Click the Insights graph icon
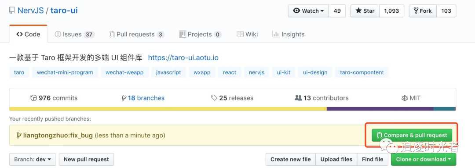This screenshot has height=168, width=475. tap(276, 34)
